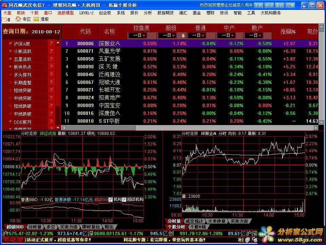
Task: Open the 普通 一日 period dropdown
Action: point(197,36)
